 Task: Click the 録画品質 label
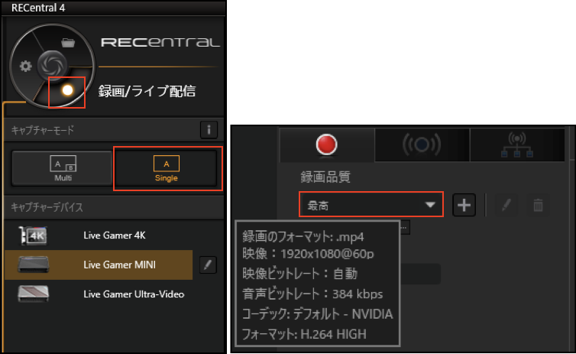coord(325,177)
